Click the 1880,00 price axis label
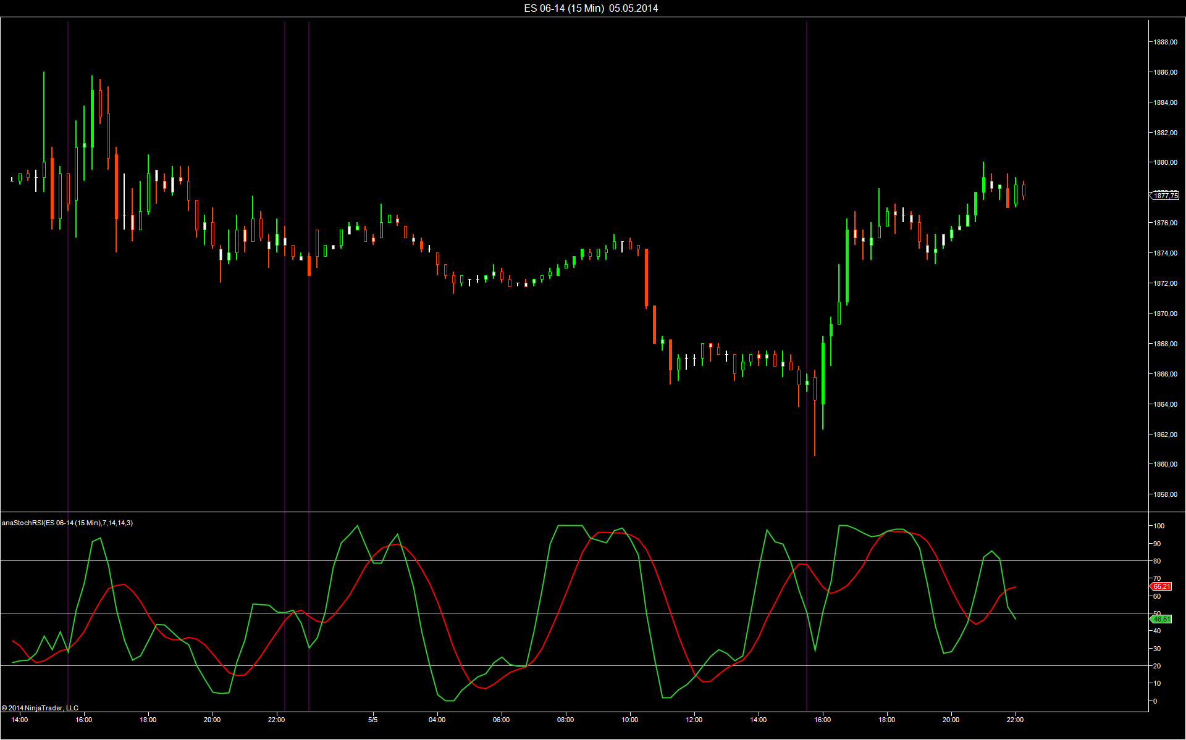The image size is (1186, 740). pyautogui.click(x=1165, y=163)
